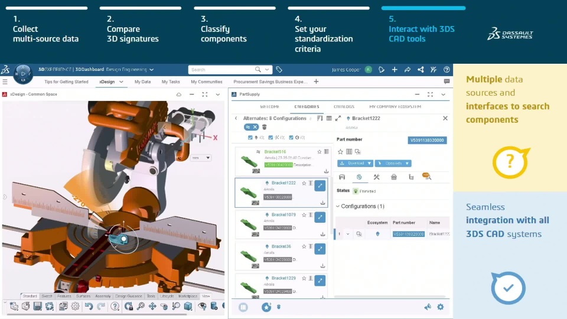Open the WELCOME tab in PartSupply
The image size is (567, 319).
(x=270, y=107)
